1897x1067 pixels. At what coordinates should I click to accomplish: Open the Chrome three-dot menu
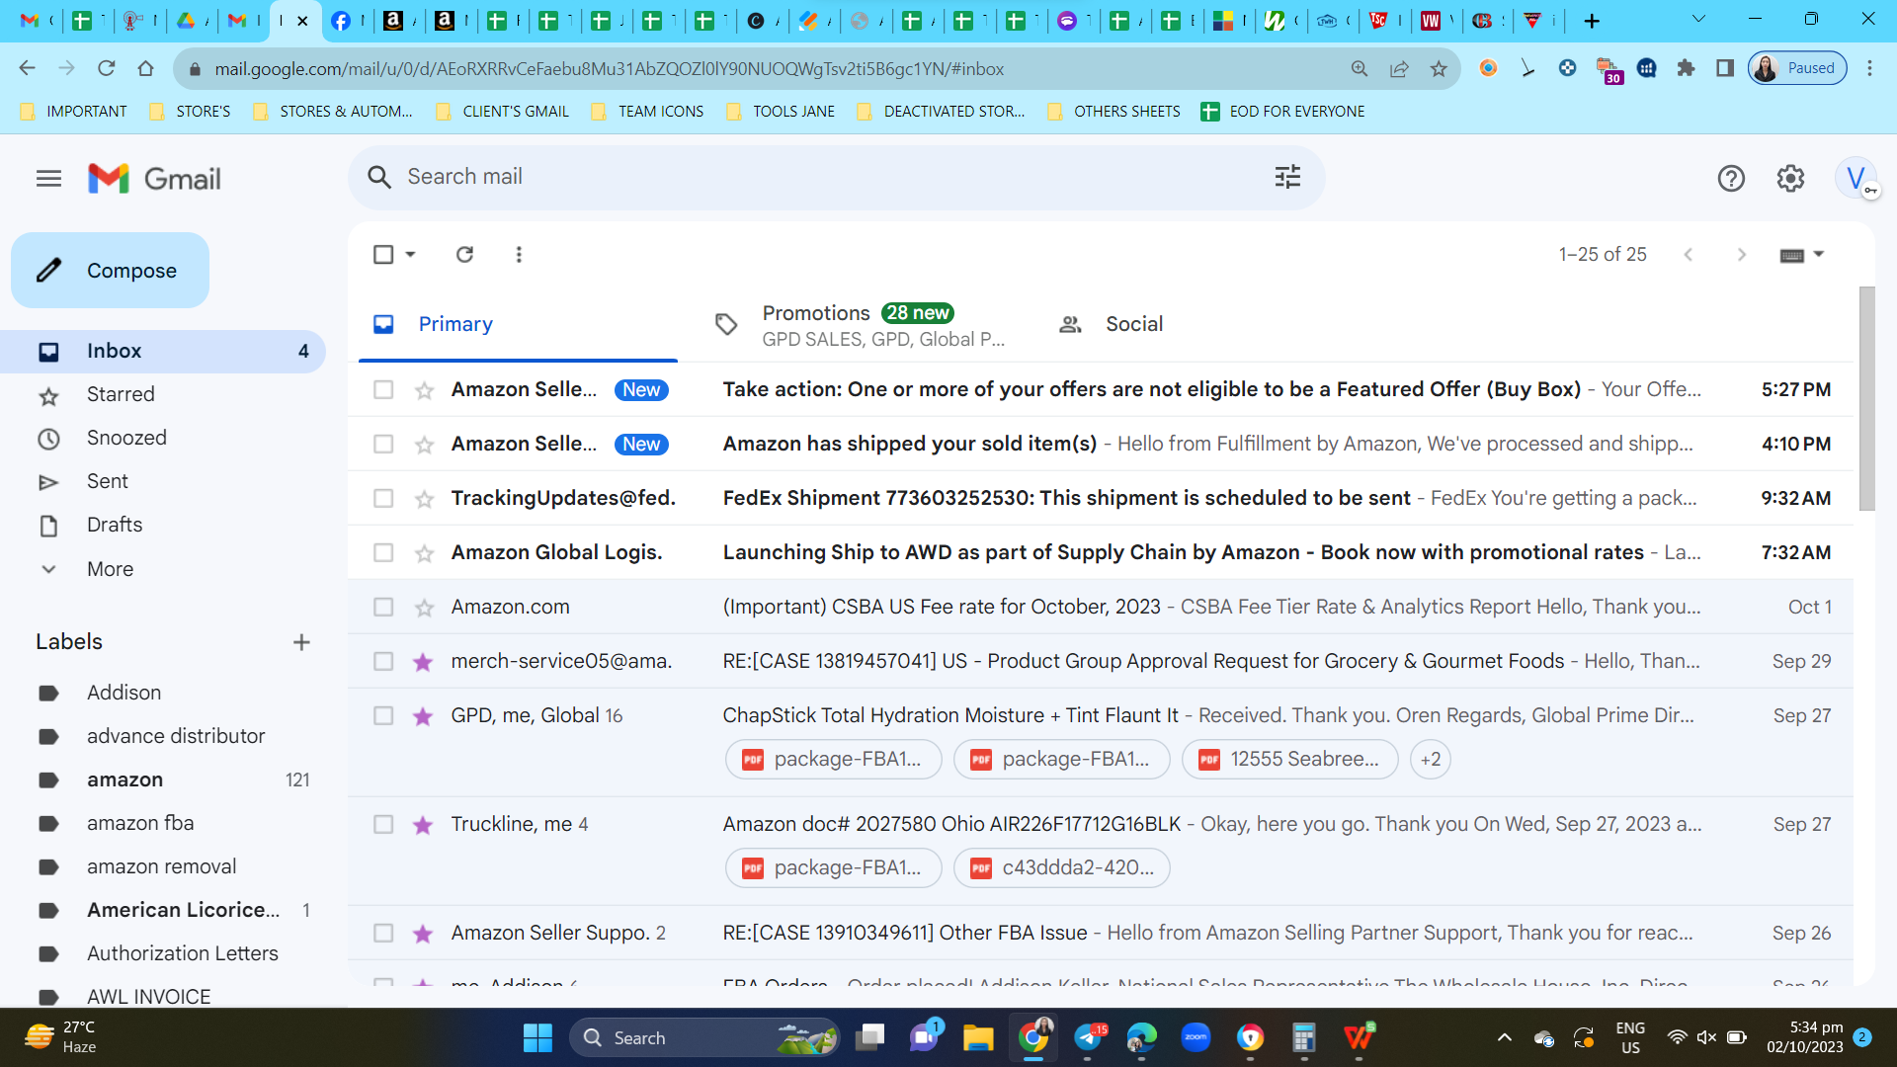pos(1869,68)
